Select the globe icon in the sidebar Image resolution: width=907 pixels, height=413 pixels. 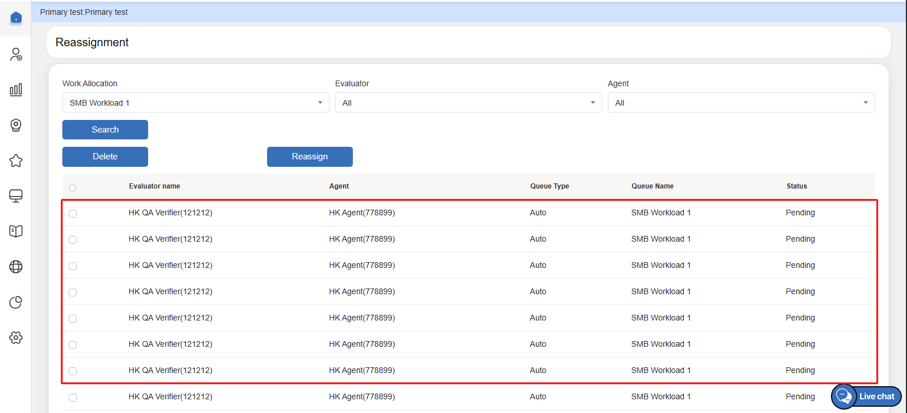tap(16, 267)
